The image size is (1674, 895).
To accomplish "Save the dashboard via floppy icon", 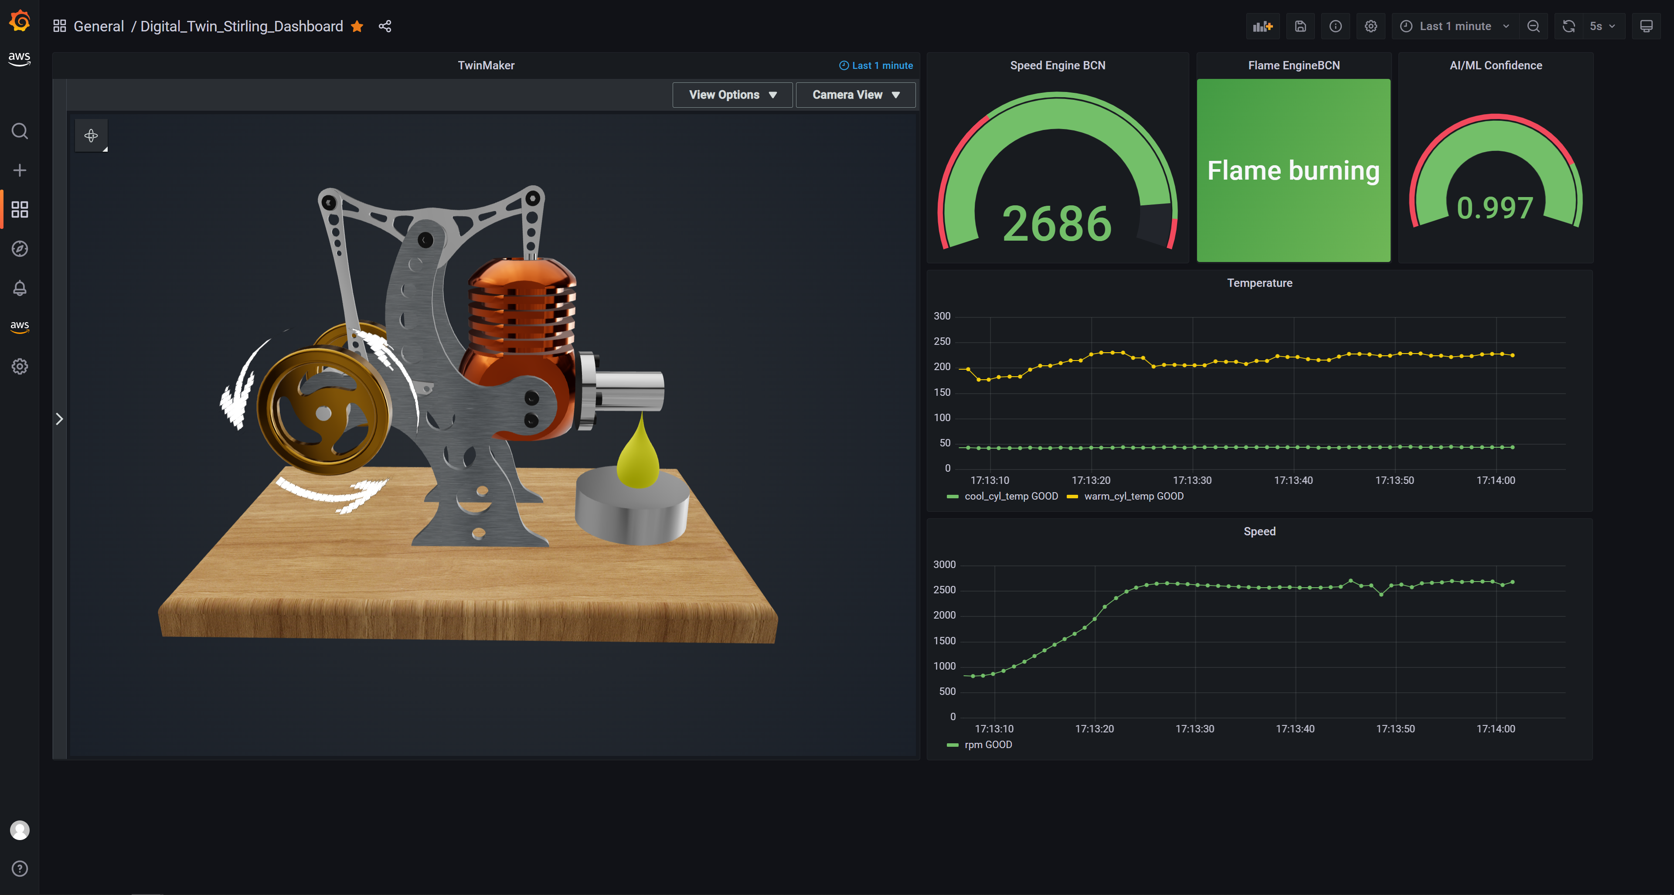I will point(1300,26).
